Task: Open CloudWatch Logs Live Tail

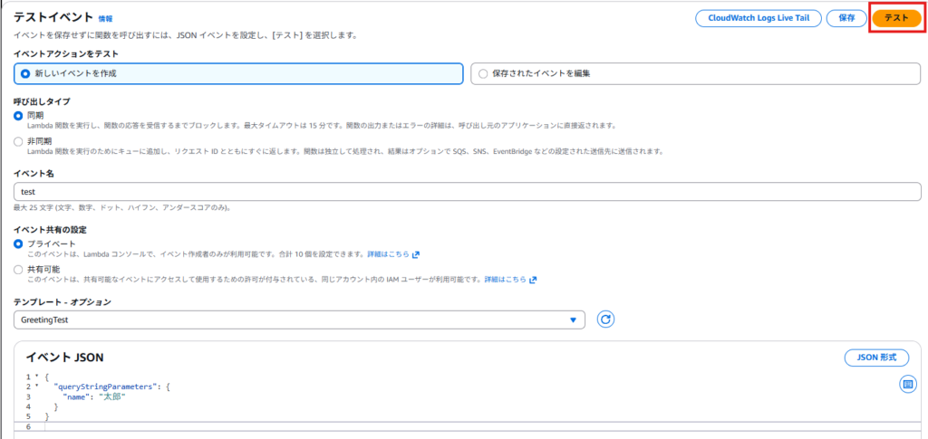Action: click(x=759, y=18)
